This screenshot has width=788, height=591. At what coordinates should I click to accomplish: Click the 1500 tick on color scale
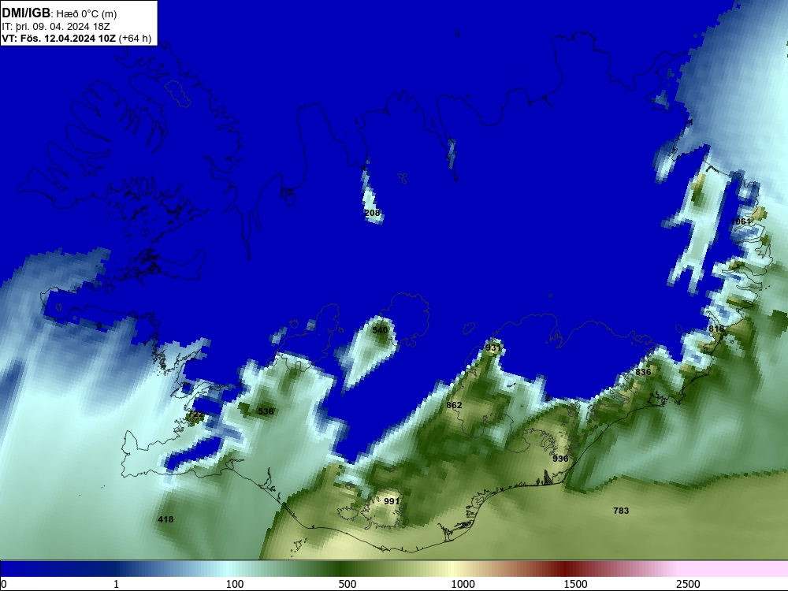pyautogui.click(x=575, y=584)
